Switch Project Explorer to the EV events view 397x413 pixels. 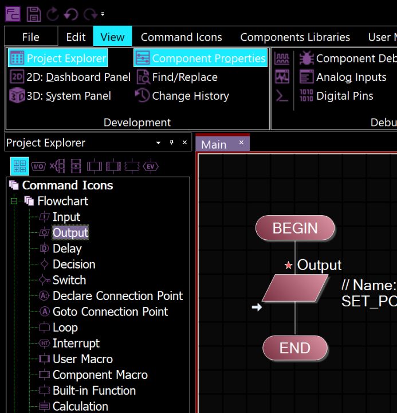coord(151,166)
